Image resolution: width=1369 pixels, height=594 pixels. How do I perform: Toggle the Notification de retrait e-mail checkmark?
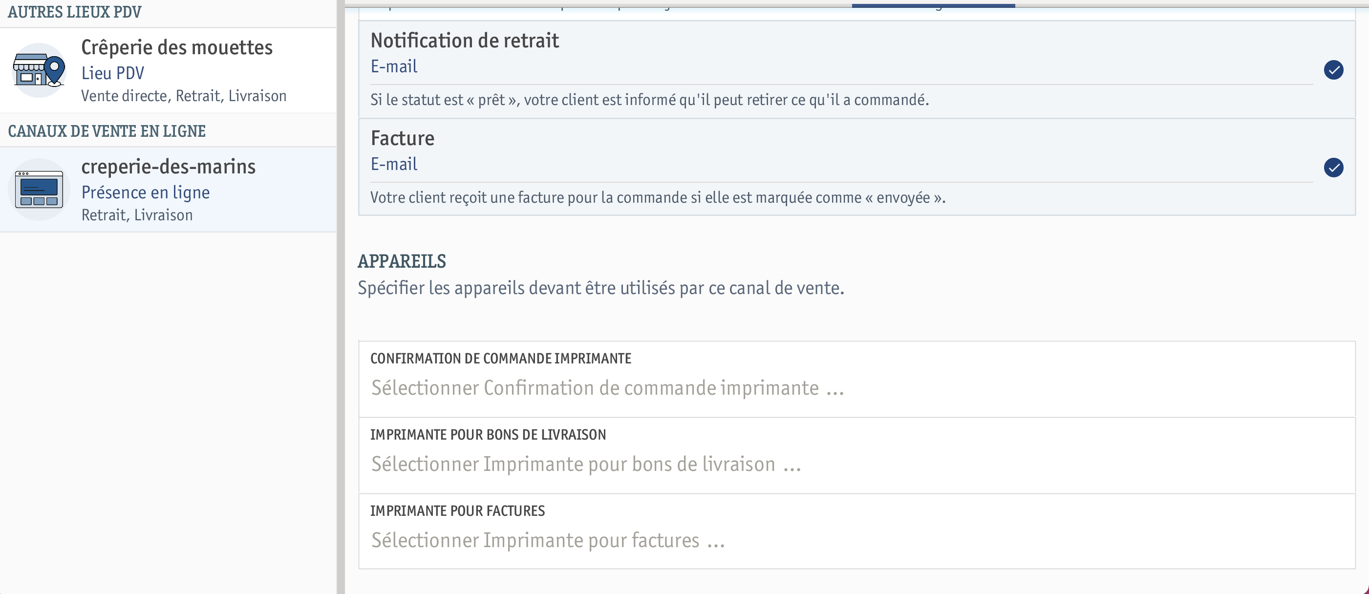[x=1333, y=70]
